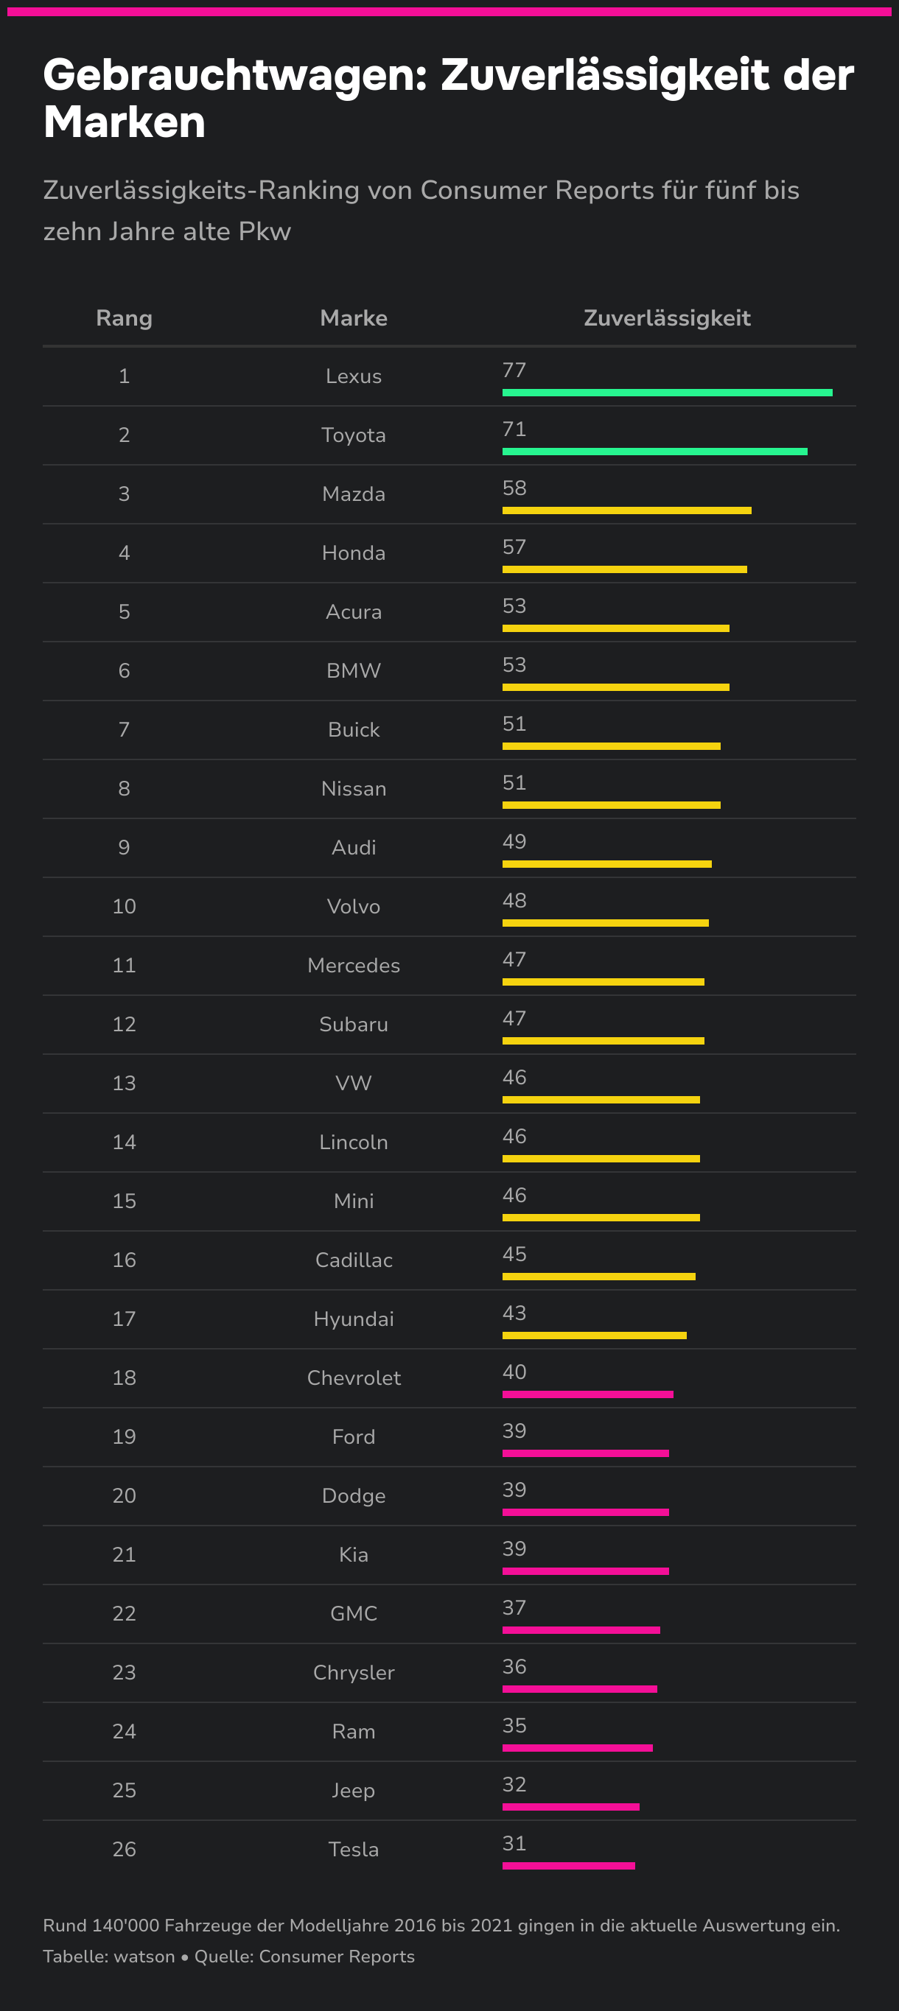Click Tesla's pink reliability bar
The width and height of the screenshot is (899, 2011).
569,1866
